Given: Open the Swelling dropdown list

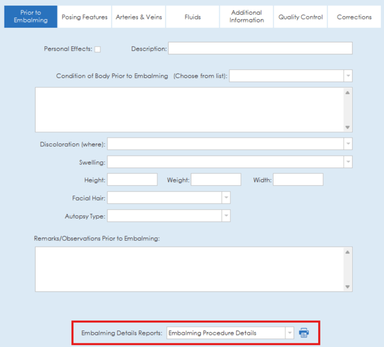Looking at the screenshot, I should tap(348, 162).
